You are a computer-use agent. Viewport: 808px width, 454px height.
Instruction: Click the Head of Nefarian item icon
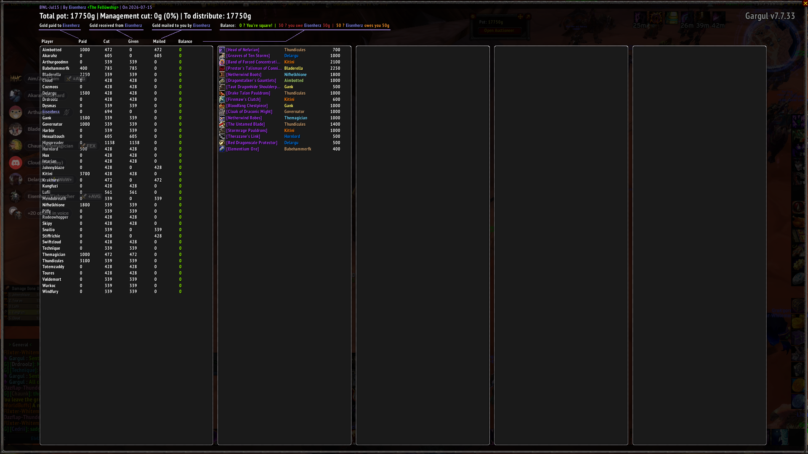(222, 50)
